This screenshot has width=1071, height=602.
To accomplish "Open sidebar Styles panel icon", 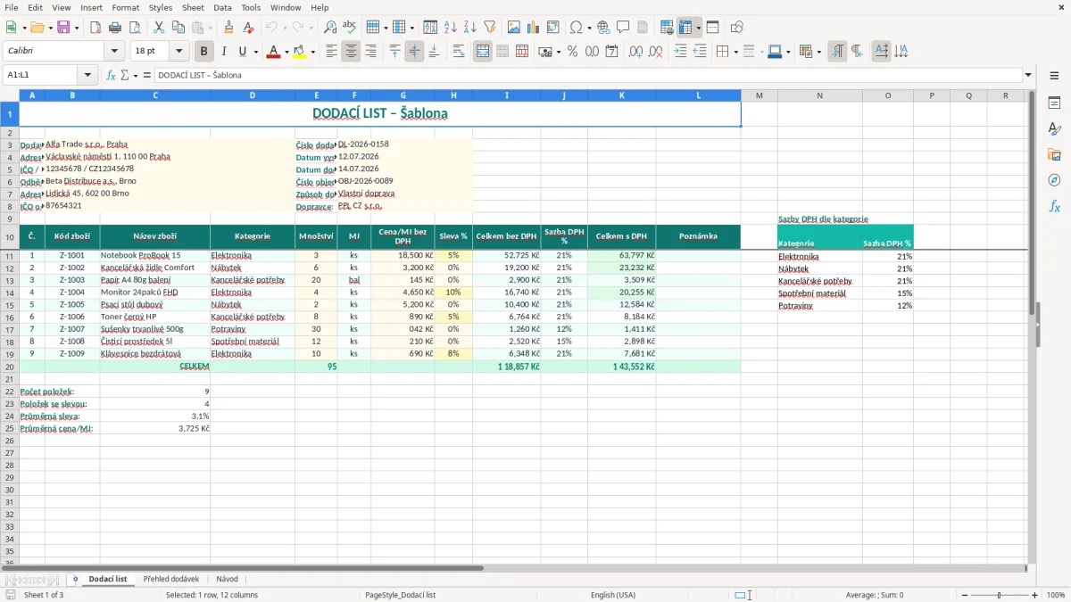I will pyautogui.click(x=1054, y=128).
